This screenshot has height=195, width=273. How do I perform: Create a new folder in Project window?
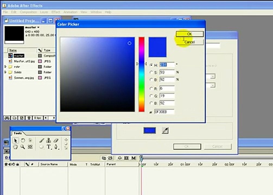click(14, 118)
